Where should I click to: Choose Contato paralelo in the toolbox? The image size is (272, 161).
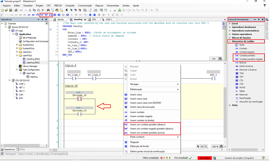(x=247, y=56)
